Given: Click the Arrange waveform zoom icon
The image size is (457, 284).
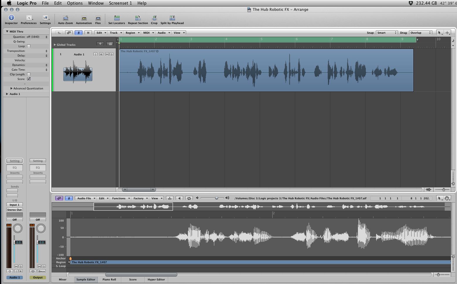Looking at the screenshot, I should 428,190.
